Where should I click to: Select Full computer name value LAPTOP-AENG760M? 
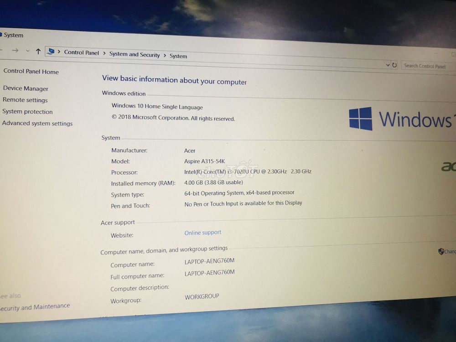pos(209,273)
